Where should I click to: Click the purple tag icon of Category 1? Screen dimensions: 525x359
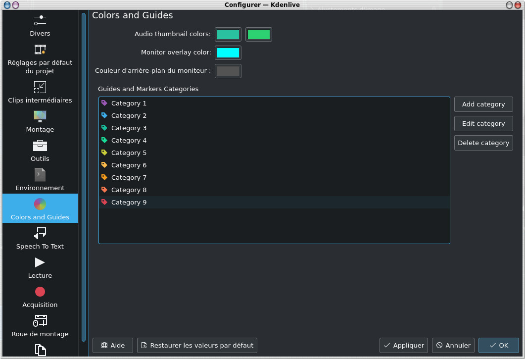[104, 103]
